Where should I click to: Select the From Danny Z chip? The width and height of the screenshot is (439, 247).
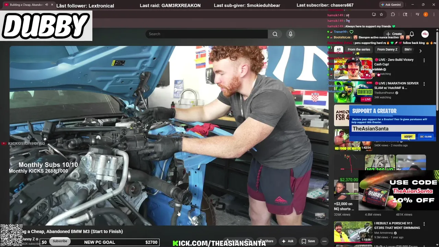tap(387, 49)
